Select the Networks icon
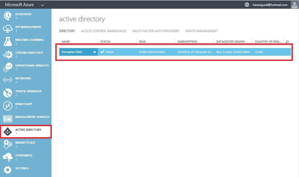Image resolution: width=299 pixels, height=177 pixels. click(x=8, y=80)
